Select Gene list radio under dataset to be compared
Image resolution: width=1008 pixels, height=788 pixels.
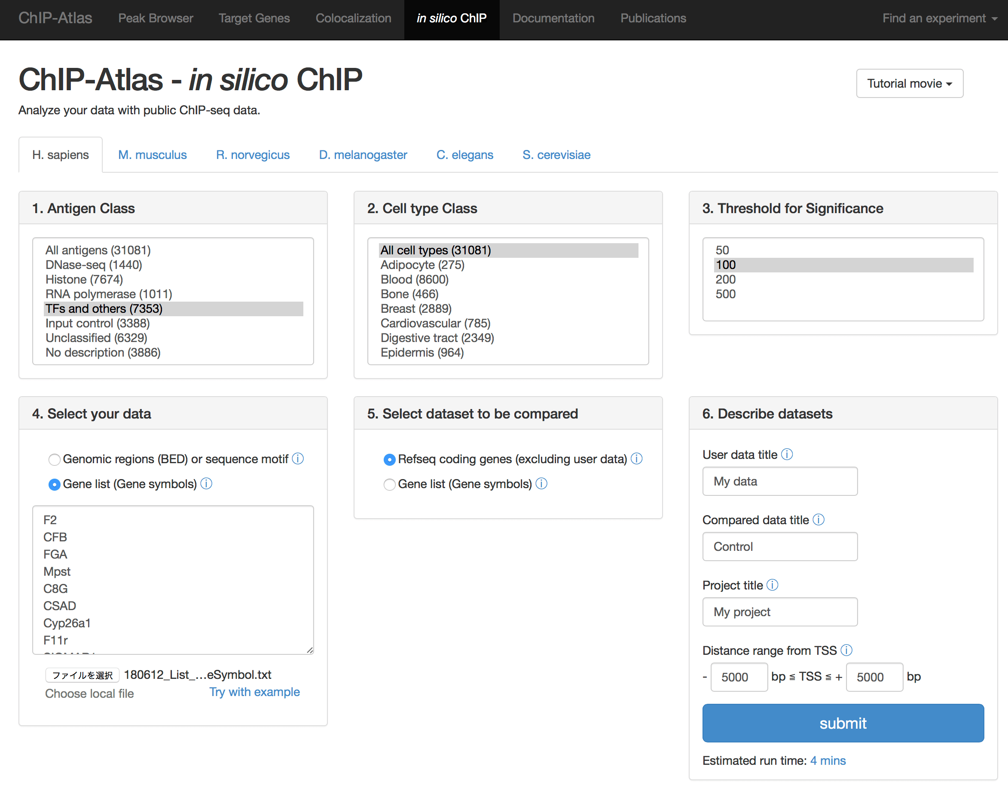coord(390,484)
